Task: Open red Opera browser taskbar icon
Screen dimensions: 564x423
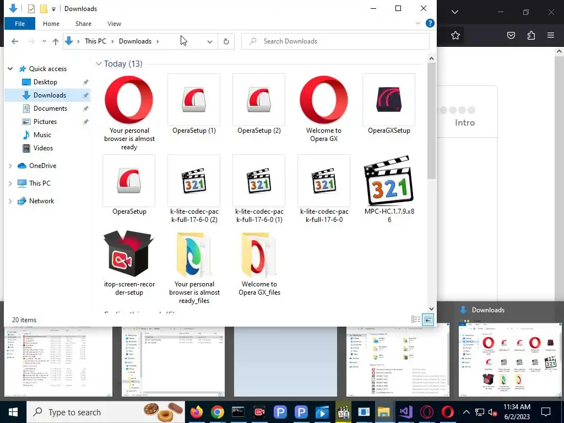Action: (448, 412)
